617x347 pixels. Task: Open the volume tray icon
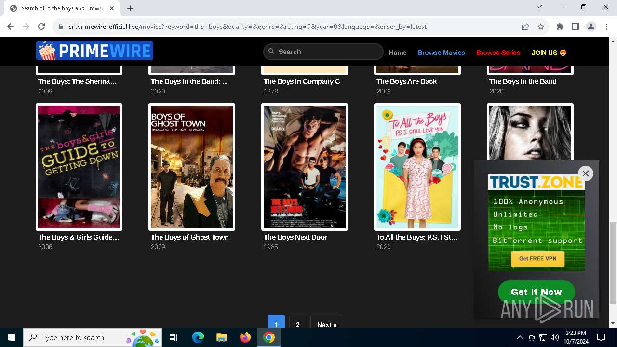pyautogui.click(x=555, y=337)
